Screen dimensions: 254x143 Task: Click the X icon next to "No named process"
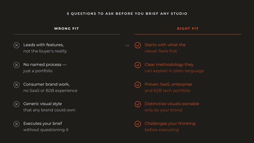(x=17, y=65)
